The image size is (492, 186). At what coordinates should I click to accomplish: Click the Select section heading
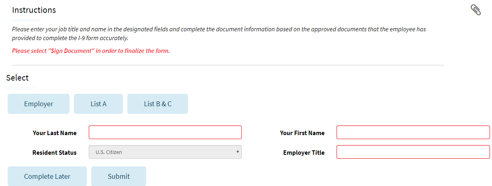pyautogui.click(x=17, y=78)
